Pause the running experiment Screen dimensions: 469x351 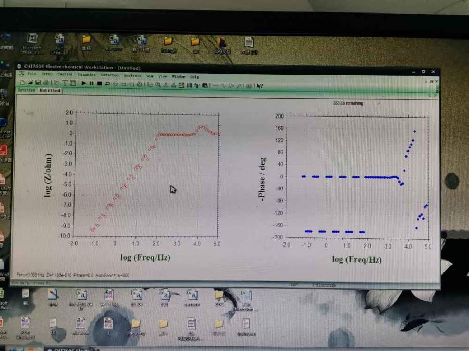92,83
